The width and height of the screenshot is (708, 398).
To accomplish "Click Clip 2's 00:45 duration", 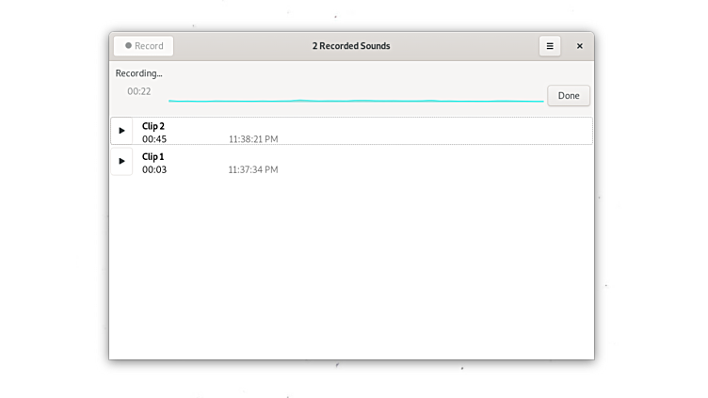I will pos(154,139).
